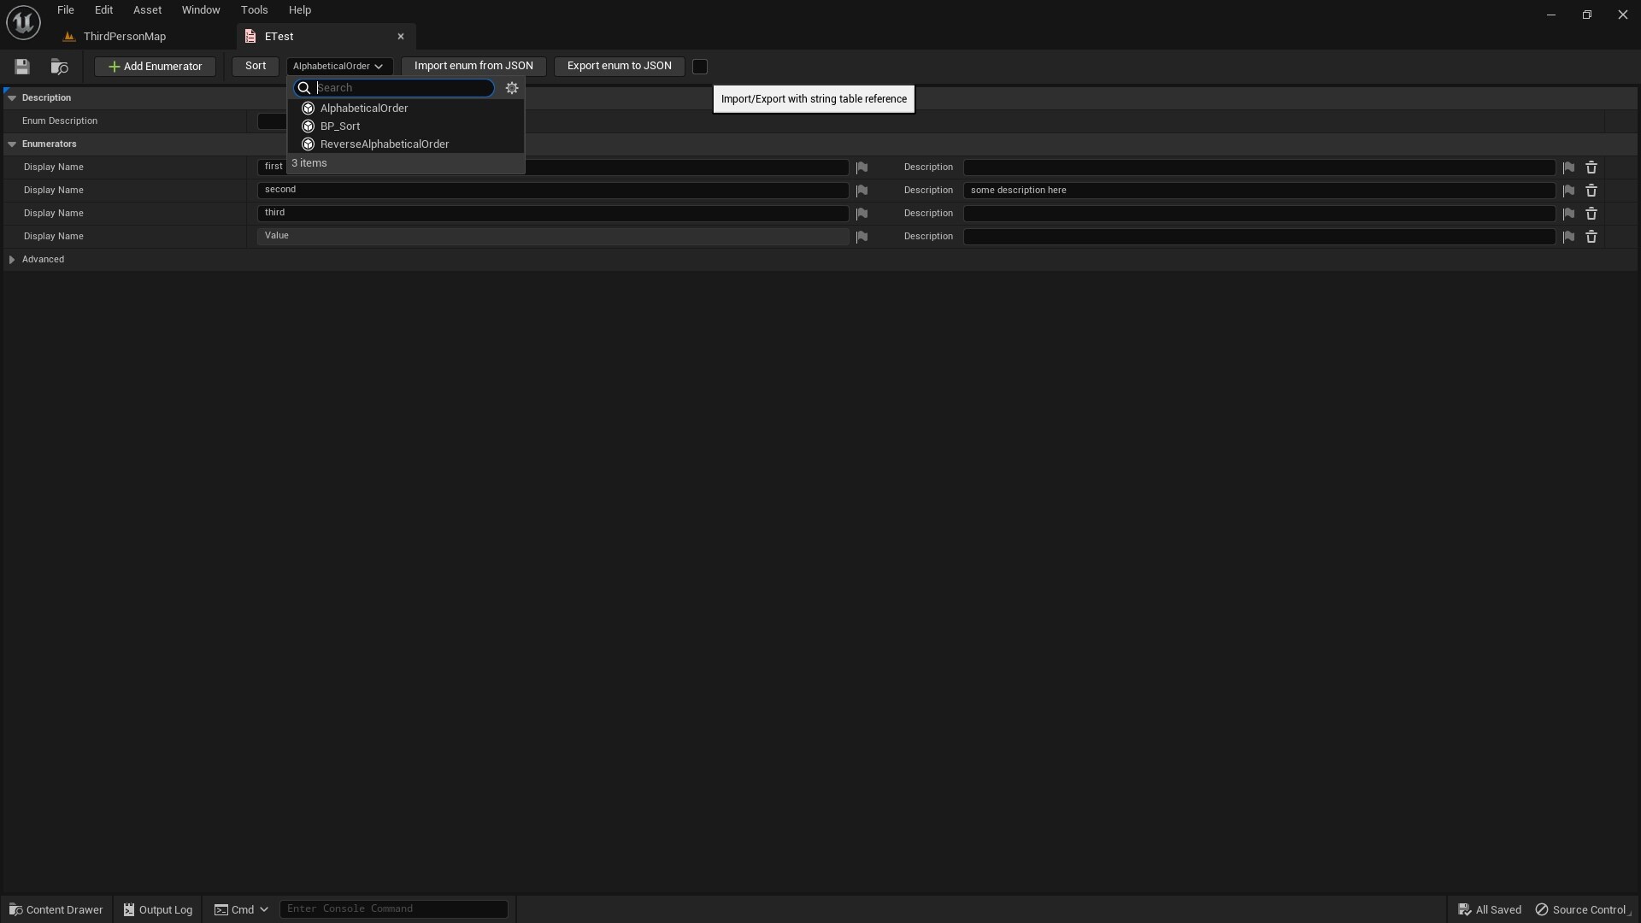Open the AlphabeticalOrder sort dropdown

pyautogui.click(x=338, y=66)
